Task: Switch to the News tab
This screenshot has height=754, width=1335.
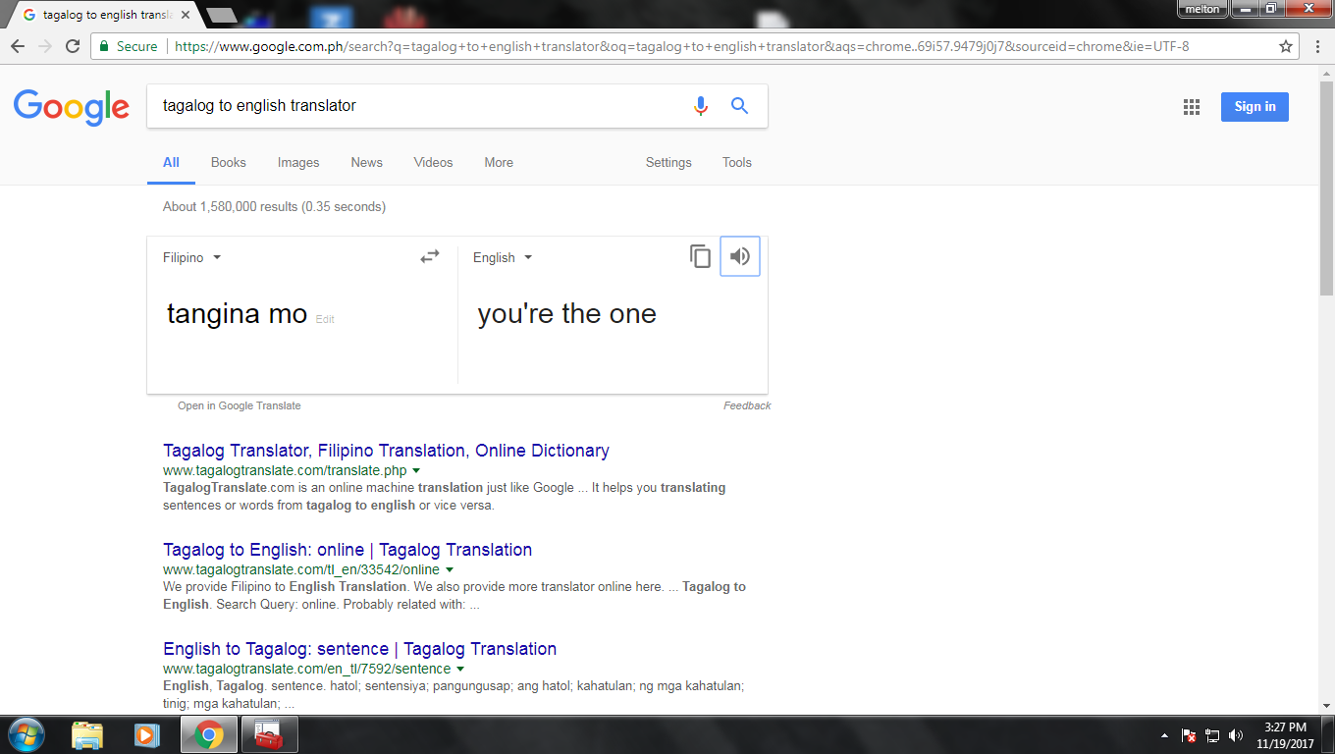Action: click(x=367, y=163)
